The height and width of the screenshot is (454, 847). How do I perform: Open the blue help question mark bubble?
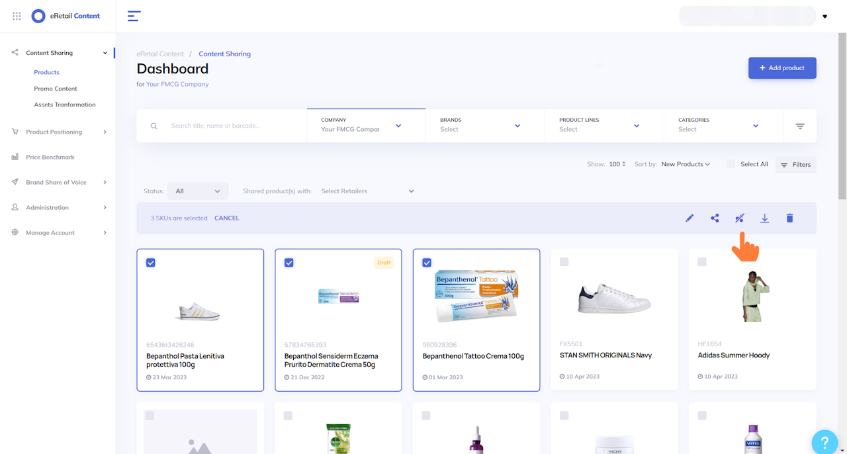click(x=825, y=441)
